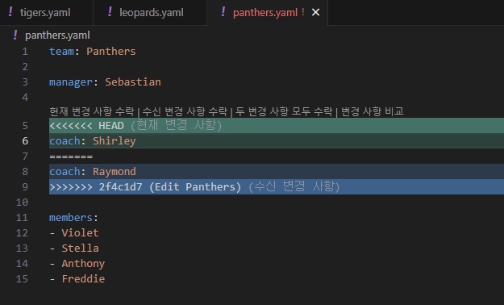Click the '<<<<<<< HEAD' conflict marker line

tap(277, 126)
